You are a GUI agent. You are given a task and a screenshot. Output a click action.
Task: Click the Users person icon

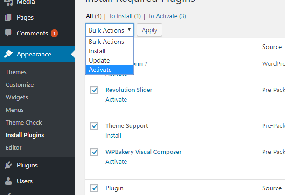click(x=8, y=181)
